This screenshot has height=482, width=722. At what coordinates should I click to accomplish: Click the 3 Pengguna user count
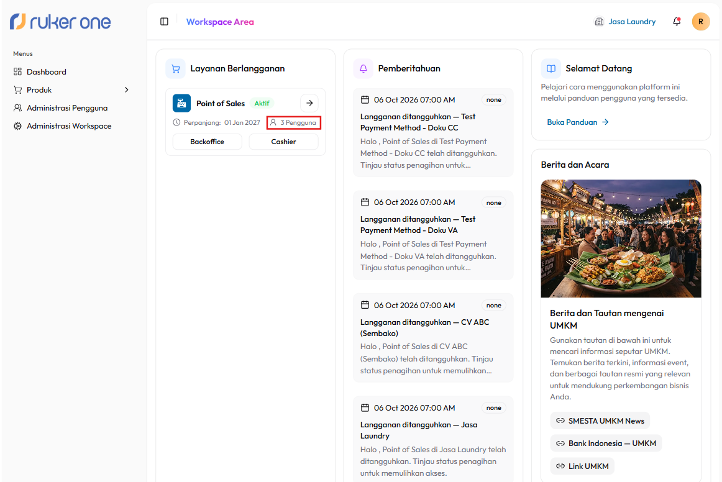294,122
